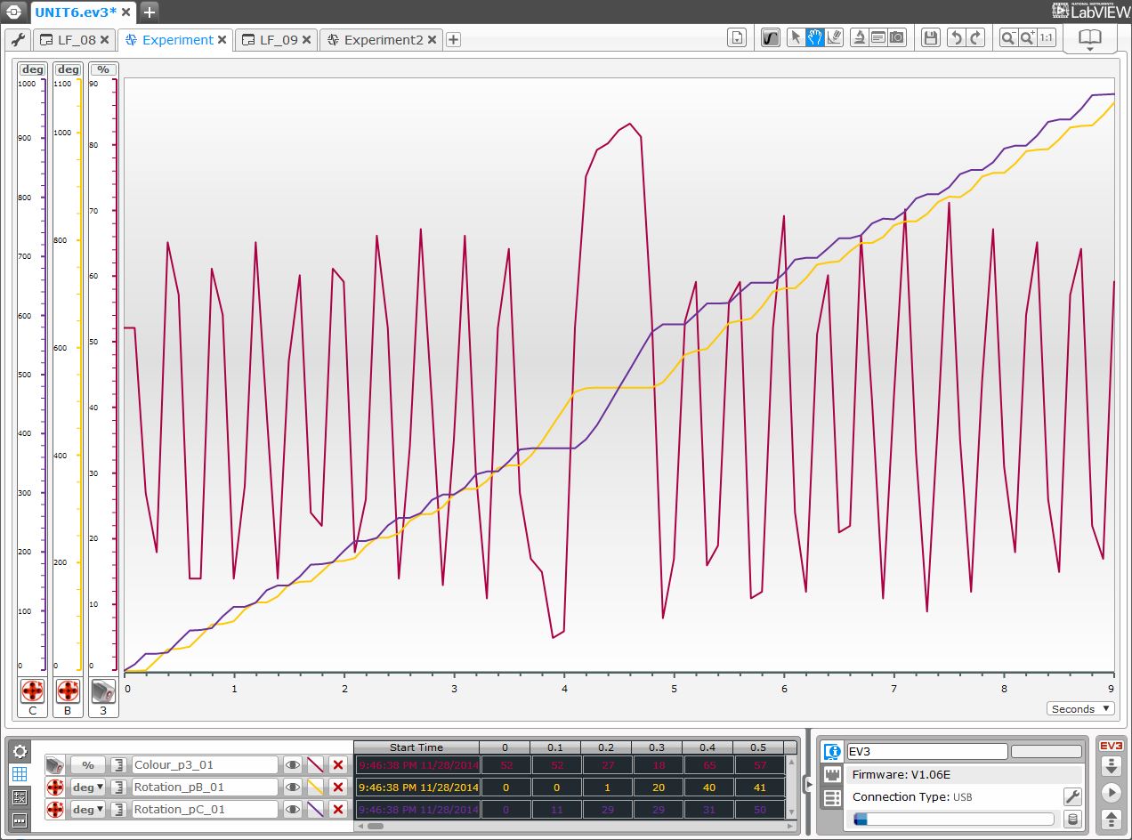Reset graph zoom to 1:1

click(1047, 37)
